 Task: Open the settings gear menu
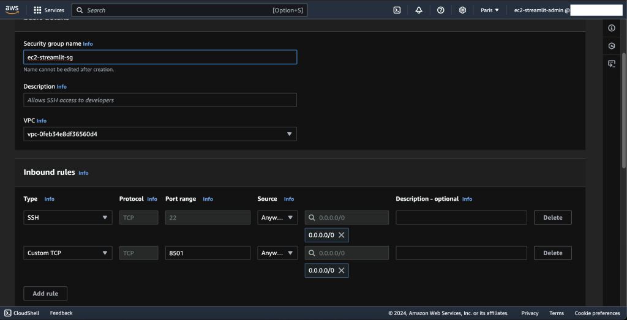pos(462,10)
